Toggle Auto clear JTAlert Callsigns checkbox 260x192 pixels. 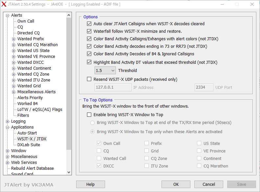pyautogui.click(x=89, y=24)
